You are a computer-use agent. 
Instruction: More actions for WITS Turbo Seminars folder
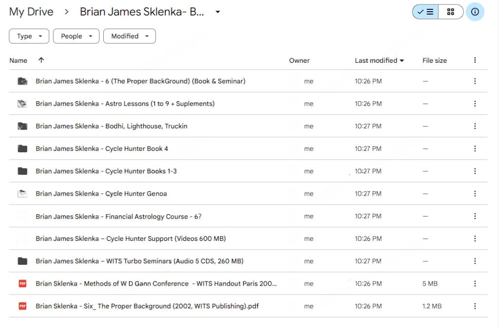(x=475, y=261)
